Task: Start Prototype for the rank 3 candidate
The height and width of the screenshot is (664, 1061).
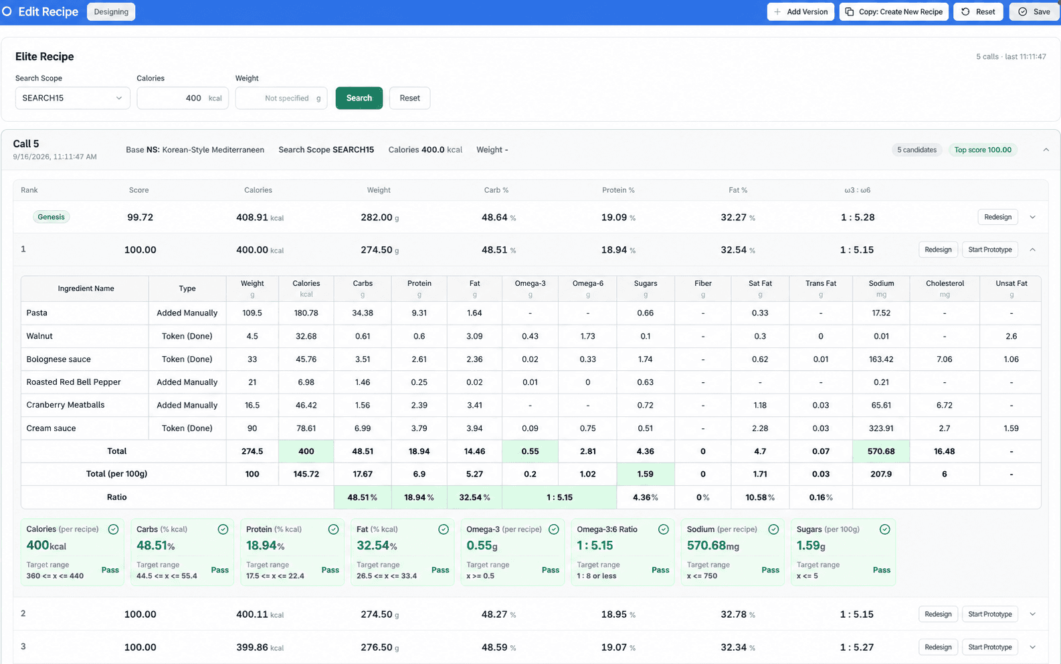Action: [x=990, y=647]
